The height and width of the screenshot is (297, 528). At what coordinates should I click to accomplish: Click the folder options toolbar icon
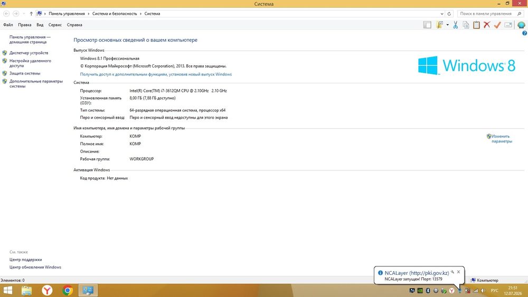pos(439,25)
